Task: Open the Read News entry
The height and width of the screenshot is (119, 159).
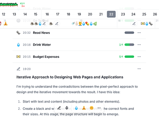Action: pos(41,33)
